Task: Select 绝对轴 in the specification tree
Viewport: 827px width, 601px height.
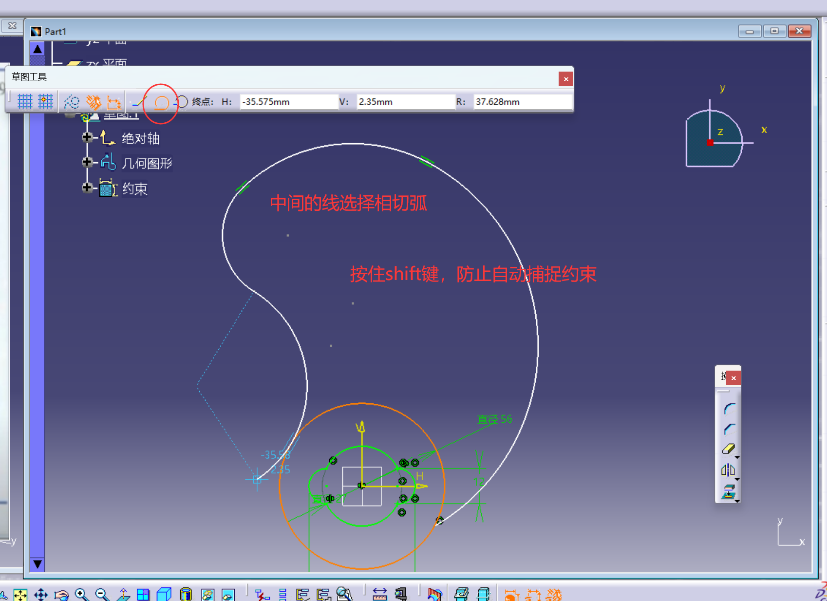Action: coord(141,139)
